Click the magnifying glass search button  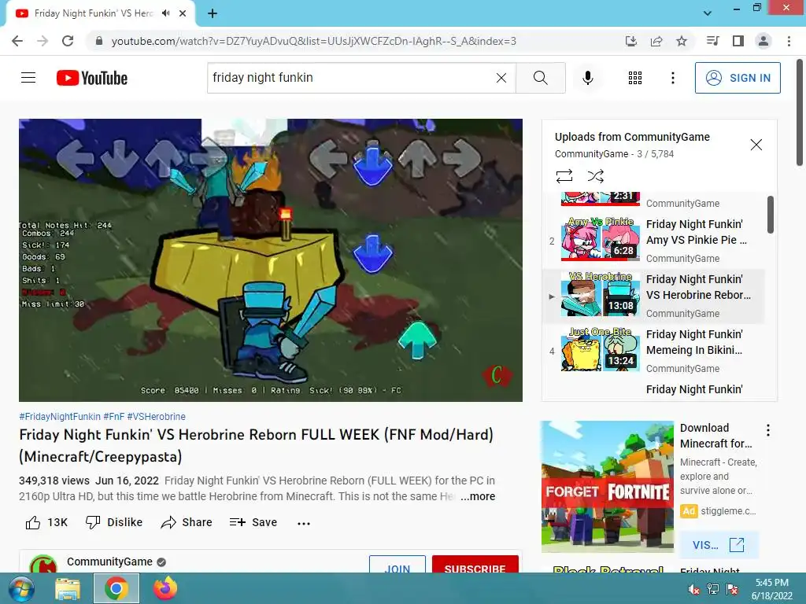(x=540, y=78)
